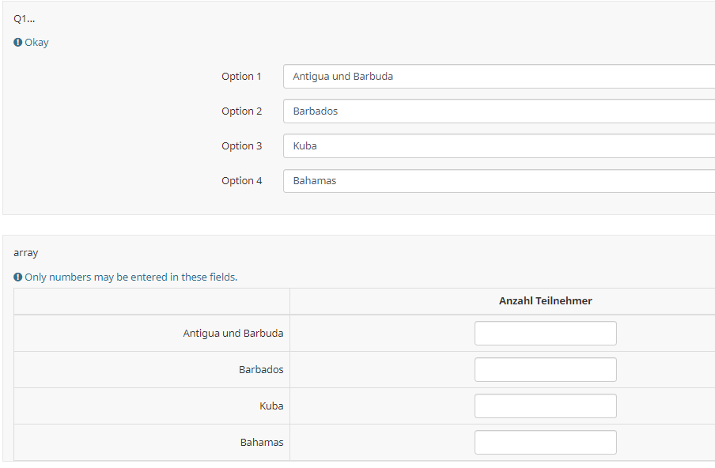Viewport: 715px width, 468px height.
Task: Click the Bahamas row number input box
Action: 545,443
